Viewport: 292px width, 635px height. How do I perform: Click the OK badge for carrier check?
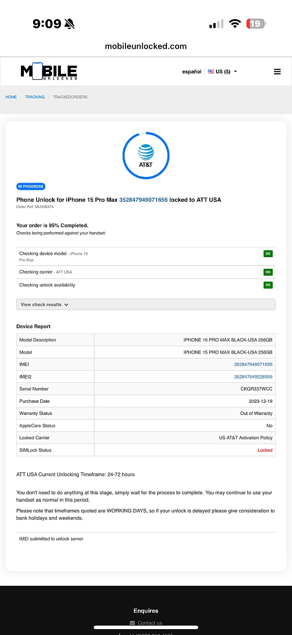point(268,272)
